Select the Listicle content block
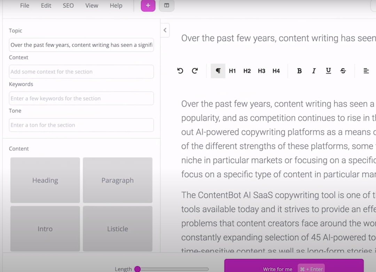 click(x=118, y=229)
